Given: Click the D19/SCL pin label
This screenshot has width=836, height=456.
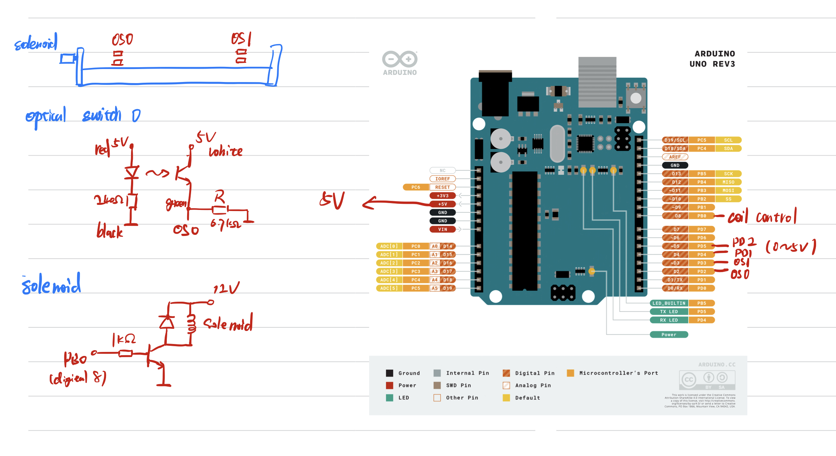Looking at the screenshot, I should coord(675,140).
